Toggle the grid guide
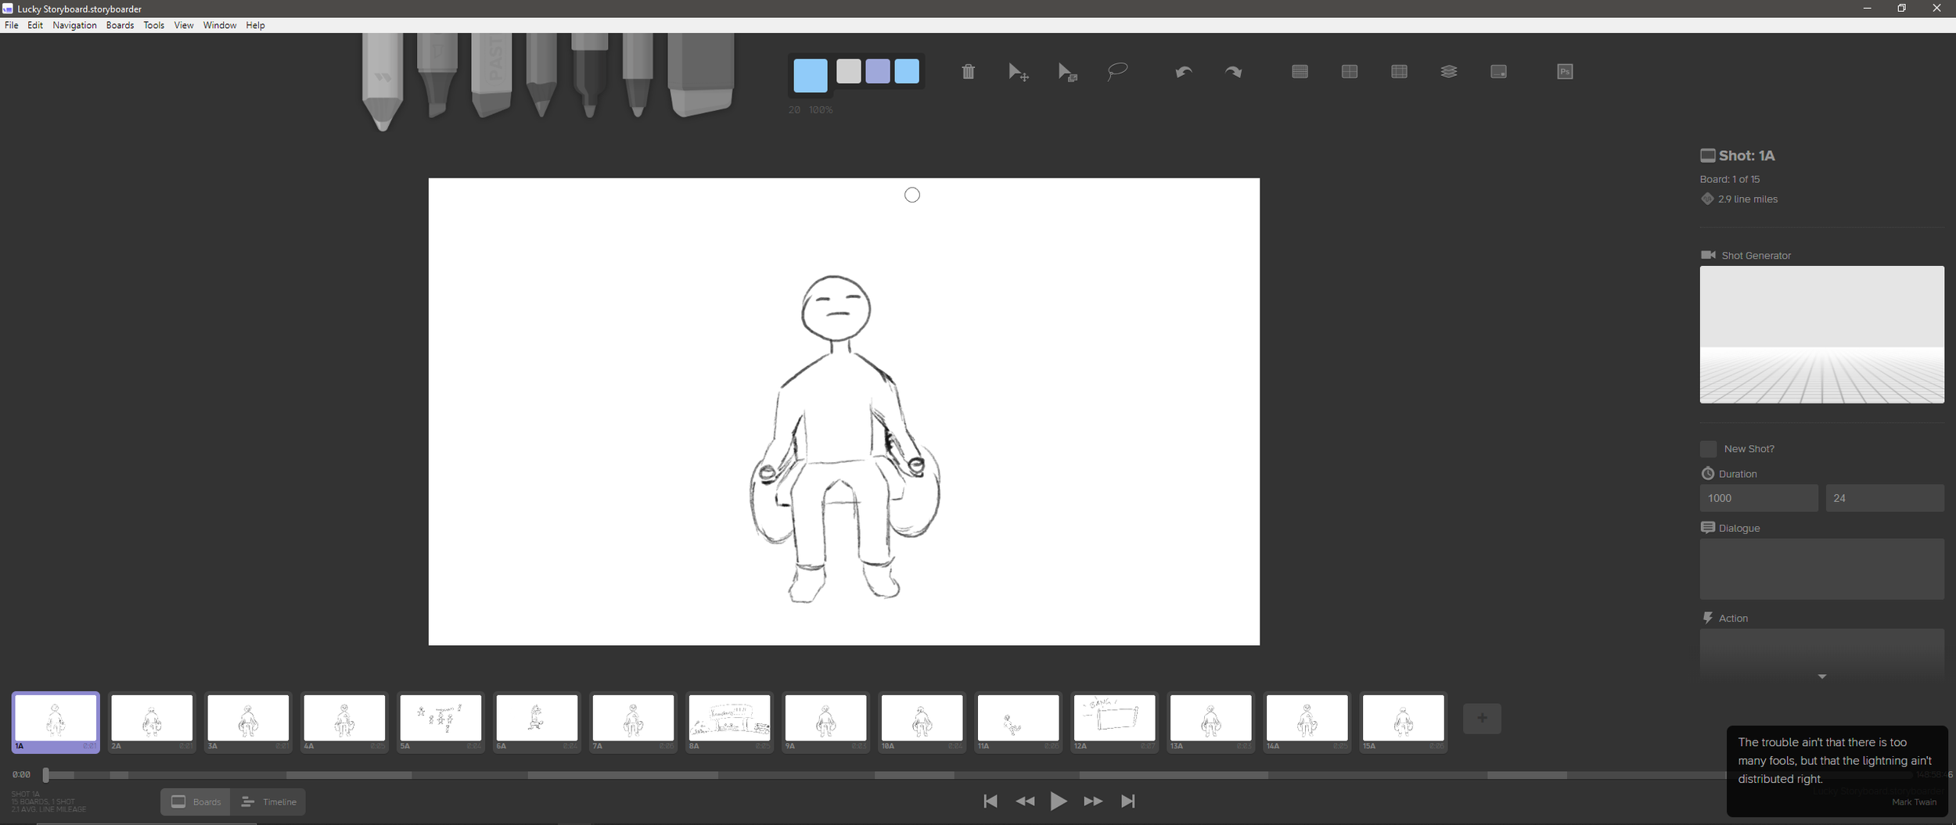This screenshot has height=825, width=1956. [1300, 72]
